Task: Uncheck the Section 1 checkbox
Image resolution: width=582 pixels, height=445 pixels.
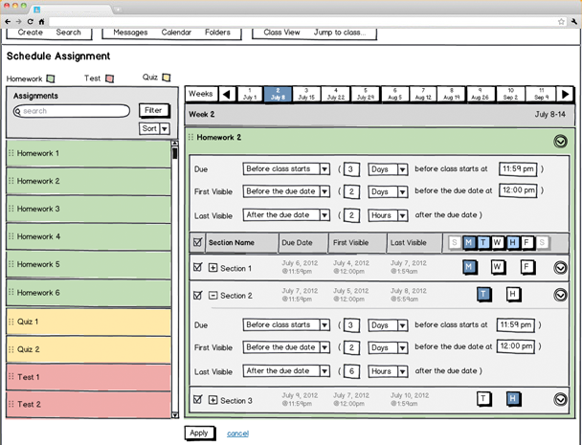Action: click(x=198, y=268)
